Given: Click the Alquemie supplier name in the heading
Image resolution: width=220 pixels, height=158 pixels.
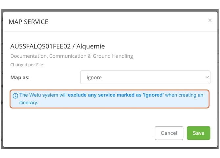Looking at the screenshot, I should point(90,46).
